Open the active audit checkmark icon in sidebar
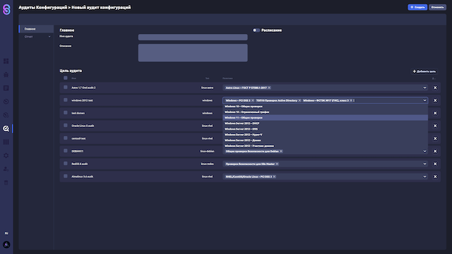 point(6,128)
